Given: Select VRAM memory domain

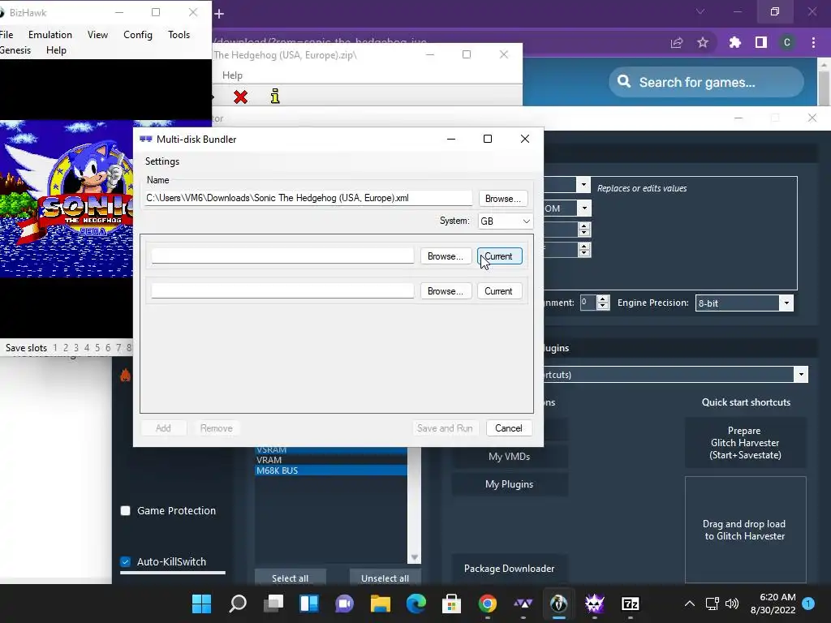Looking at the screenshot, I should click(331, 460).
